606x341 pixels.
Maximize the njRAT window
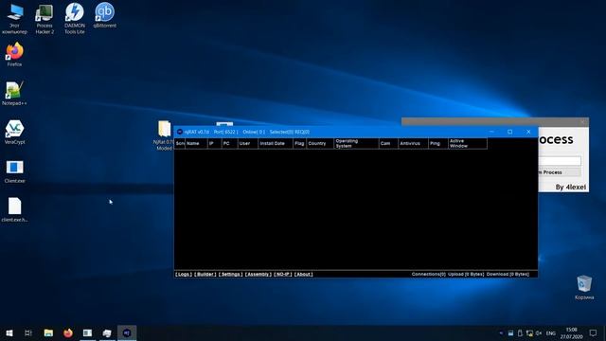point(509,132)
